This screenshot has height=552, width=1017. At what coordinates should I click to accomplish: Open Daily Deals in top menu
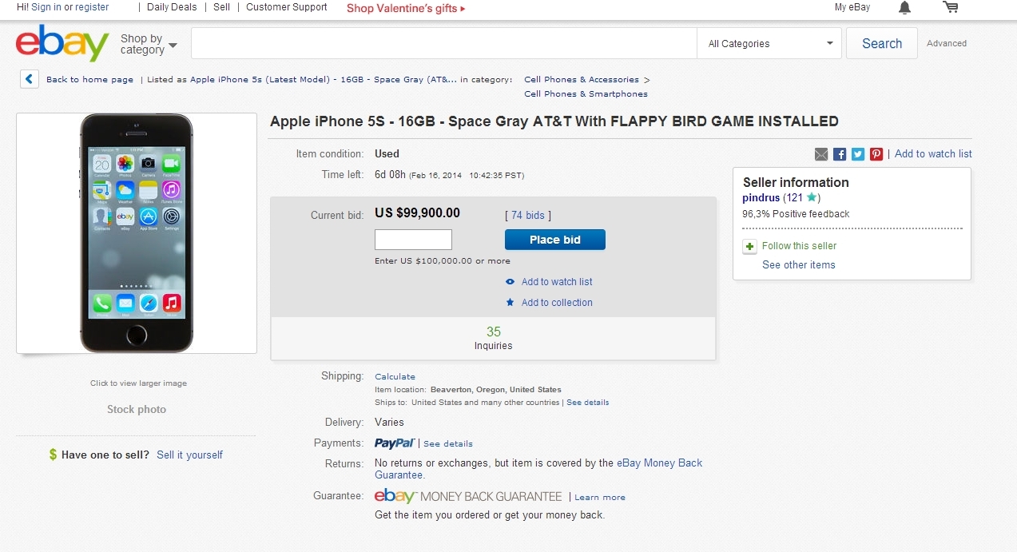(x=172, y=7)
